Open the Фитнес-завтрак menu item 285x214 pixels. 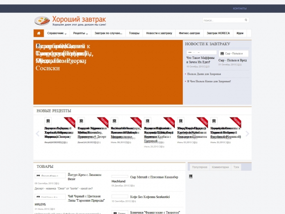coord(190,33)
